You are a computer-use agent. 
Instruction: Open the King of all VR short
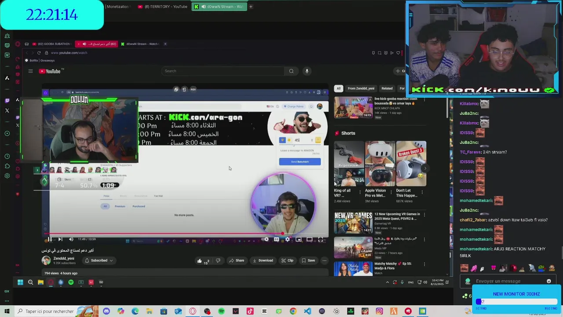click(x=349, y=164)
